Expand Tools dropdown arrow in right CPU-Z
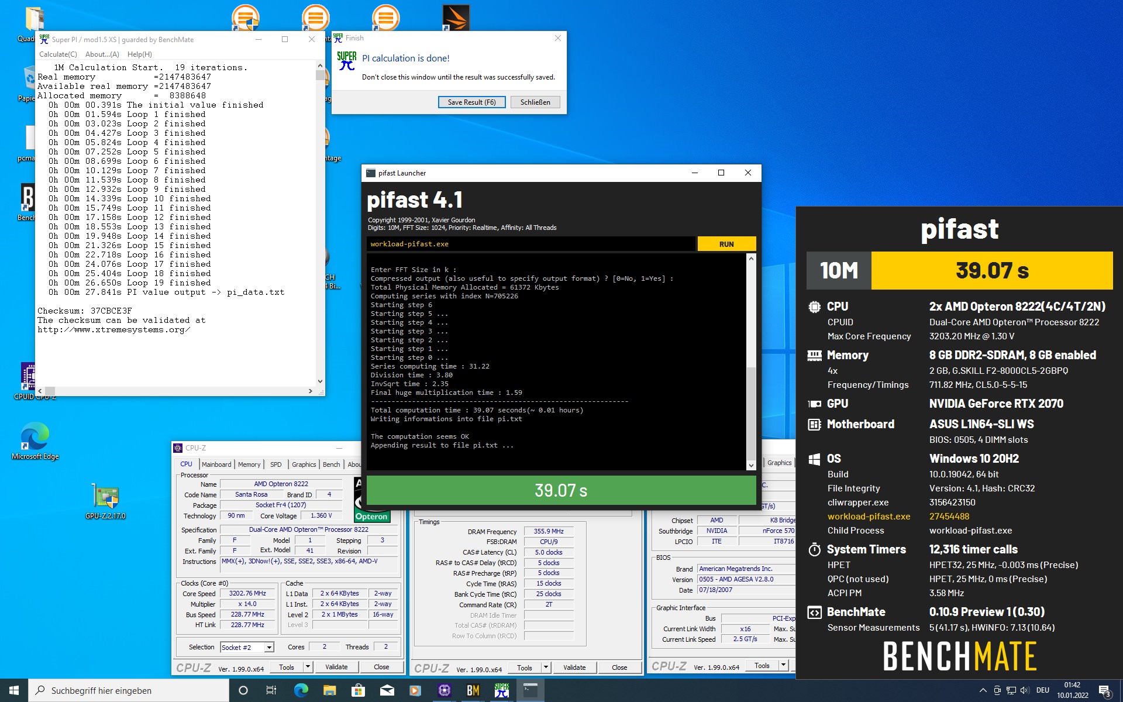The image size is (1123, 702). tap(784, 666)
